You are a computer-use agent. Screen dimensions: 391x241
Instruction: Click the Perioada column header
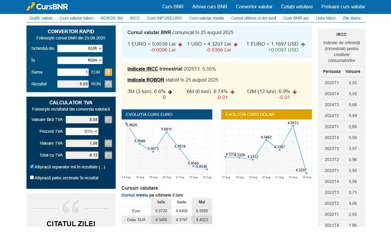pyautogui.click(x=332, y=71)
